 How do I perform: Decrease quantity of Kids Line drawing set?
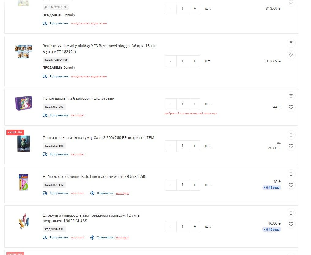click(x=170, y=185)
